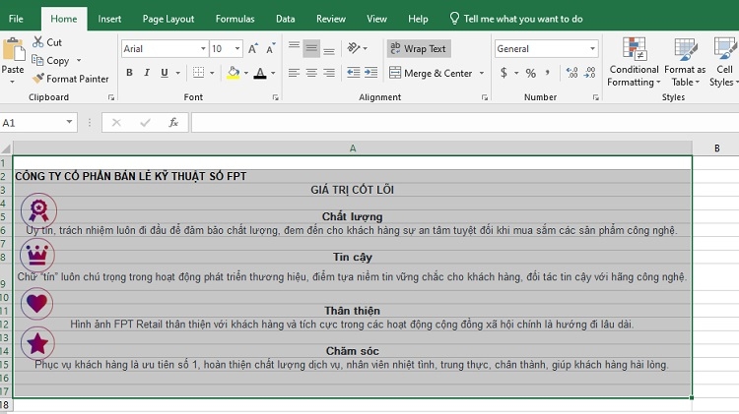
Task: Expand the font name dropdown
Action: click(x=203, y=48)
